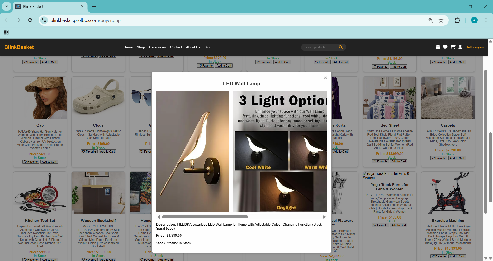
Task: Close the LED Wall Lamp popup
Action: pos(325,78)
